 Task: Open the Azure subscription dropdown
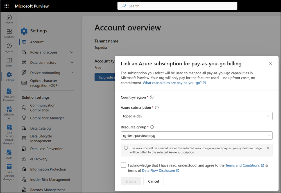coord(196,116)
